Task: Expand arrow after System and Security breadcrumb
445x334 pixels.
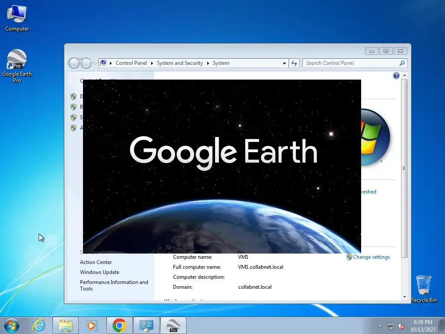Action: [x=208, y=63]
